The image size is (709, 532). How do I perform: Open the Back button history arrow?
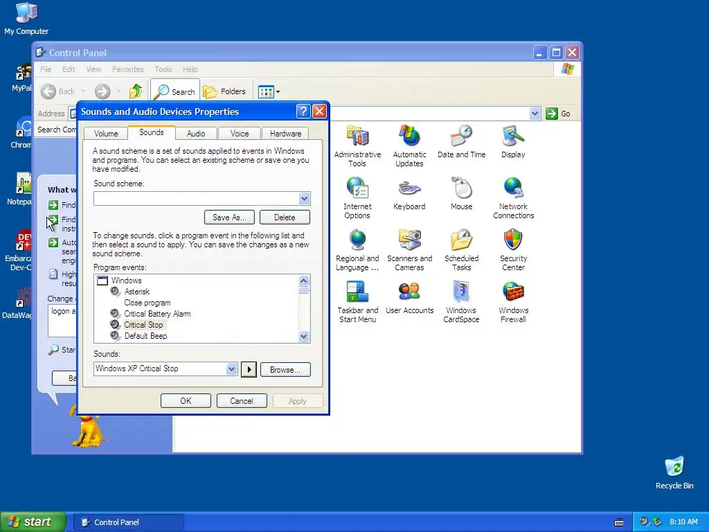tap(83, 91)
